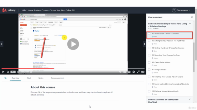Click the trophy progress icon
This screenshot has width=197, height=110.
174,10
